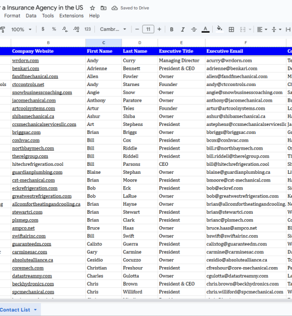
Task: Open the northbaymech.com link
Action: [x=33, y=148]
